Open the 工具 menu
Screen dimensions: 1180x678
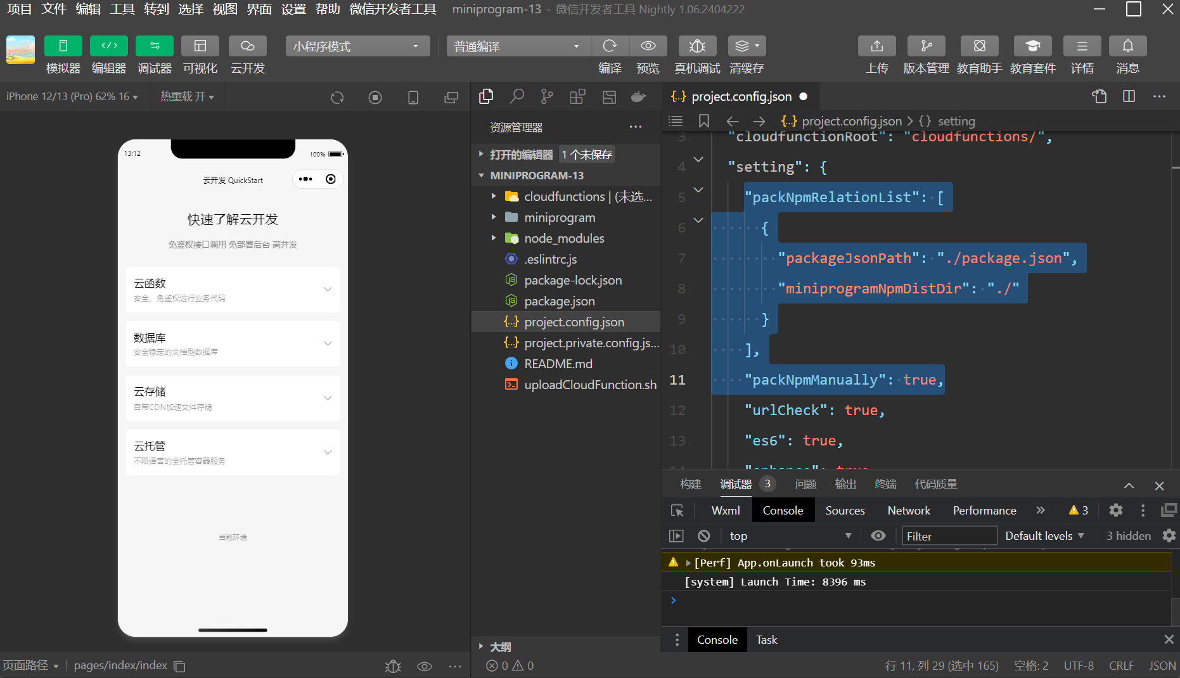122,10
